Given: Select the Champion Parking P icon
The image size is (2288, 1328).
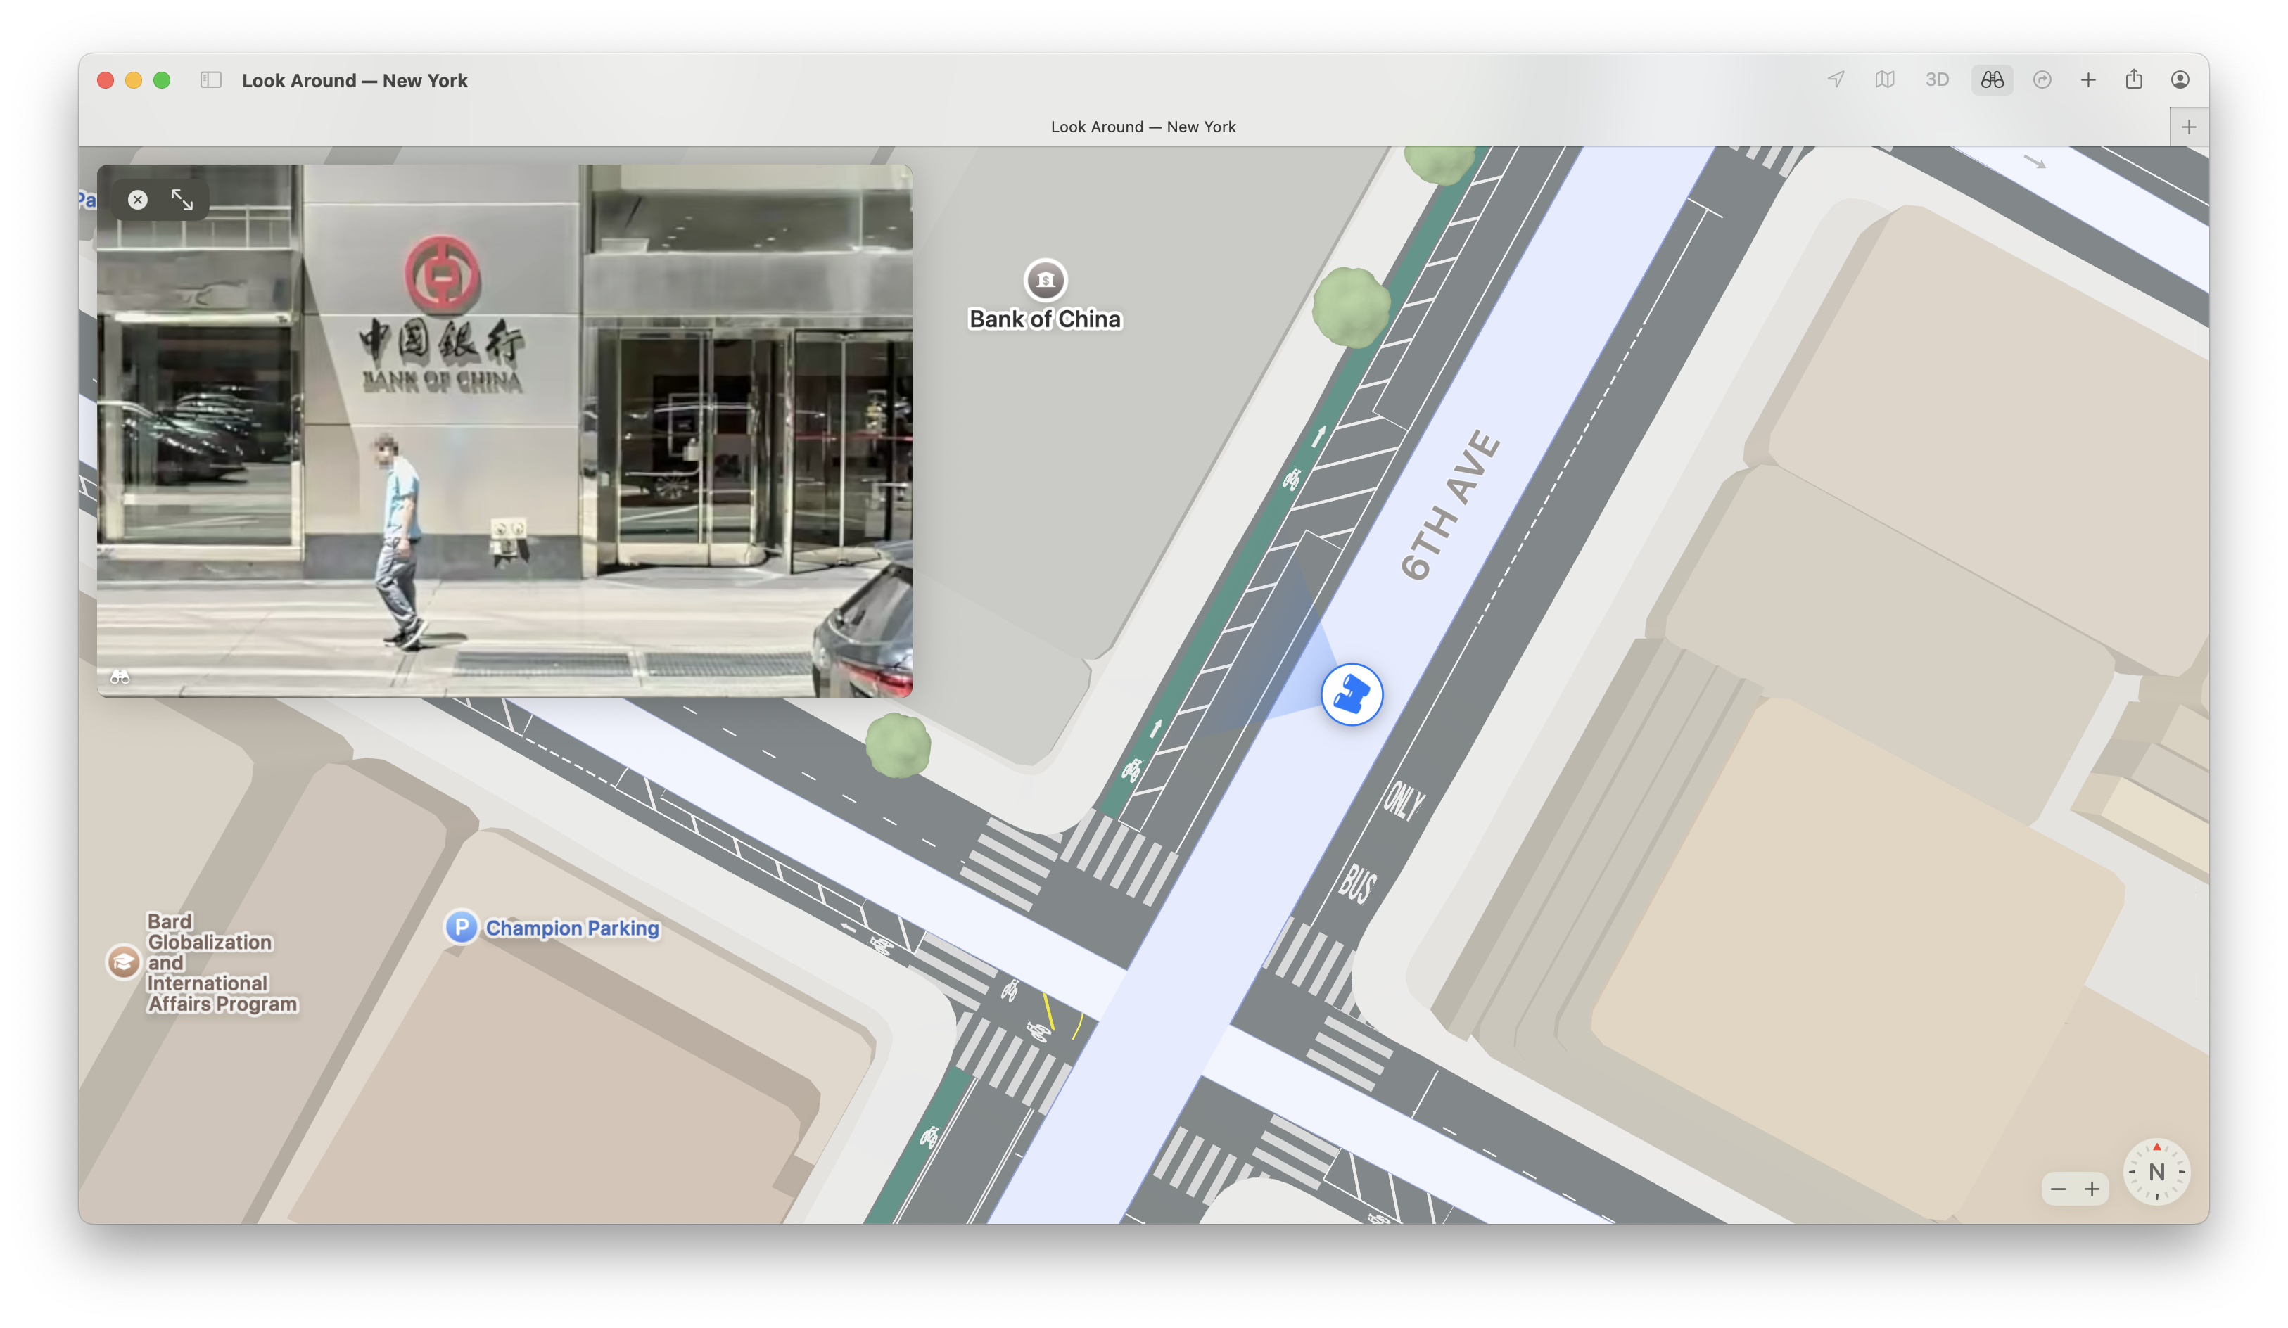Looking at the screenshot, I should point(462,927).
